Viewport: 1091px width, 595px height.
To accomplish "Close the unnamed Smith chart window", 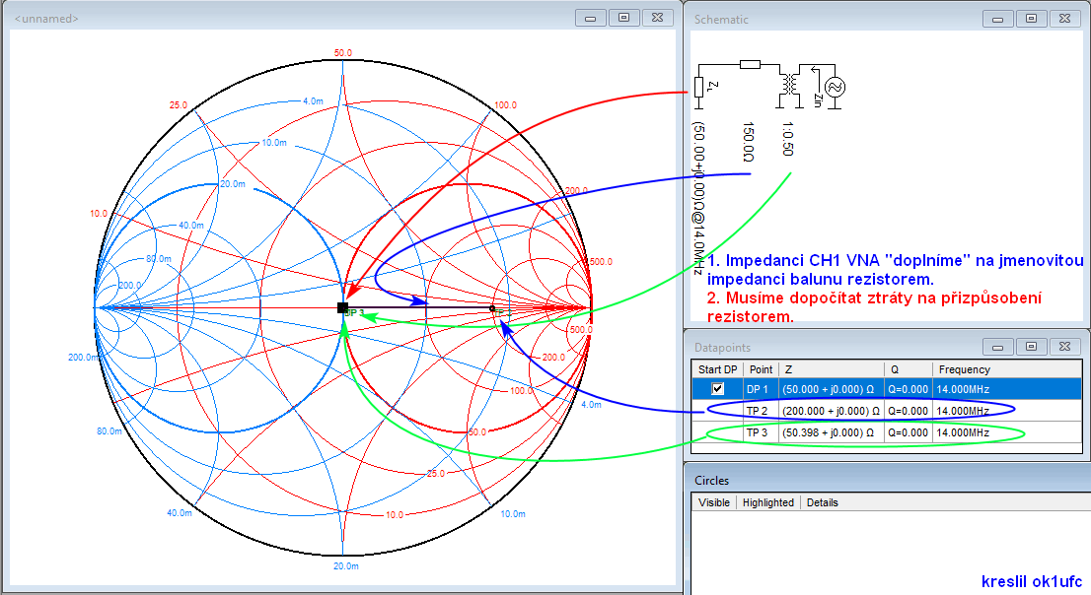I will [657, 18].
